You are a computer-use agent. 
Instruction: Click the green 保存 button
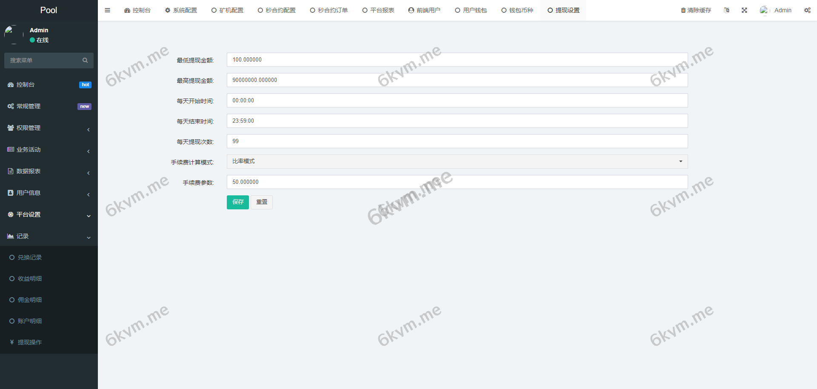(x=237, y=202)
